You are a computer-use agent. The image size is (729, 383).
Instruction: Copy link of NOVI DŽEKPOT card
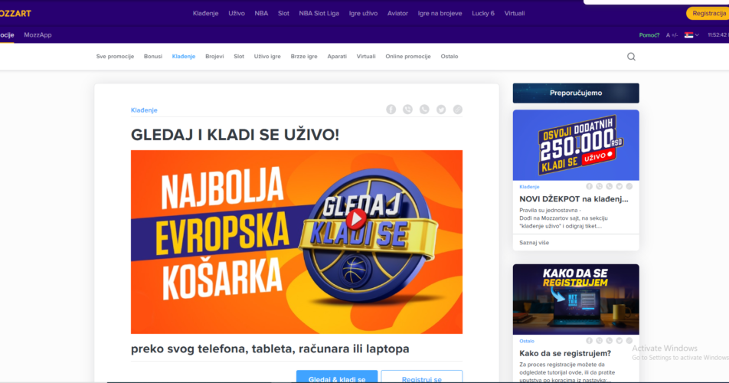[629, 186]
